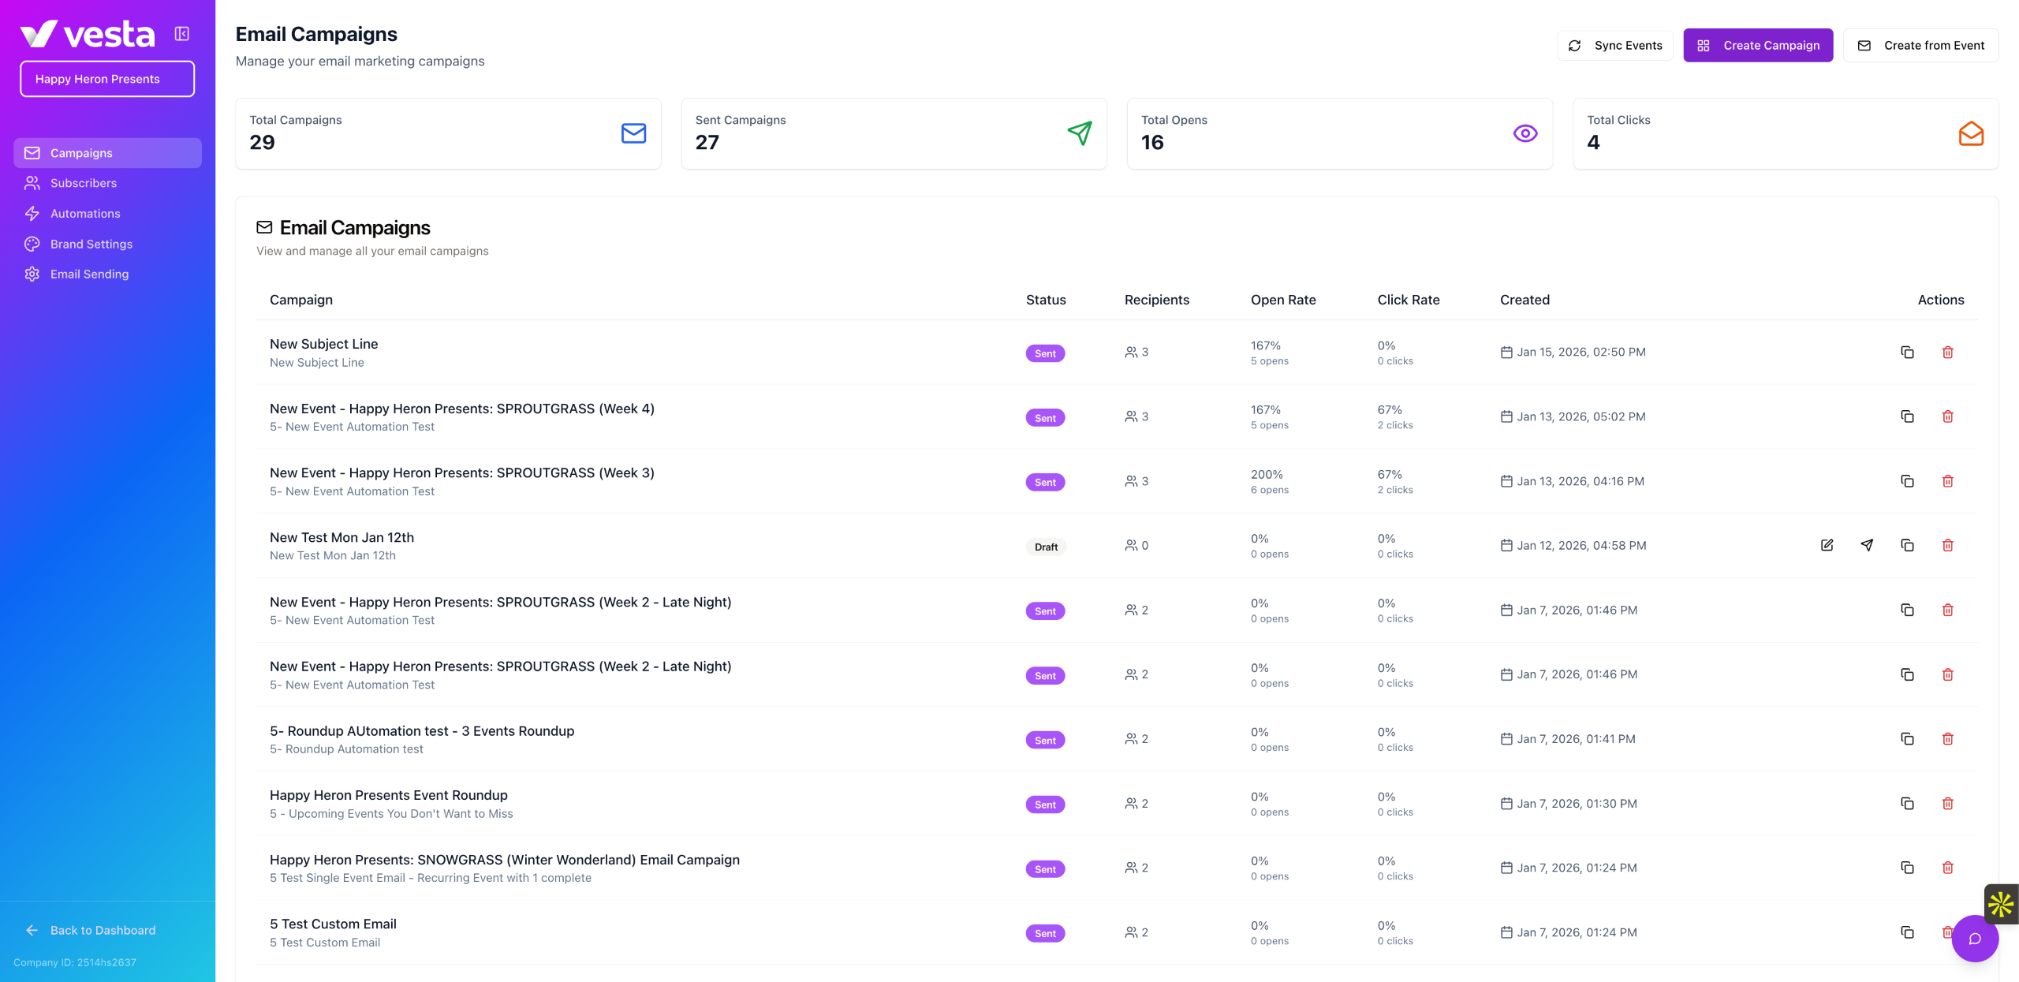2019x982 pixels.
Task: Open Subscribers in the sidebar
Action: pyautogui.click(x=83, y=183)
